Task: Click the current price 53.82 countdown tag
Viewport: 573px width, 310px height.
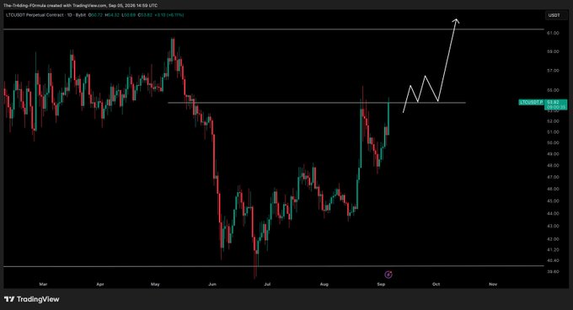Action: (555, 104)
